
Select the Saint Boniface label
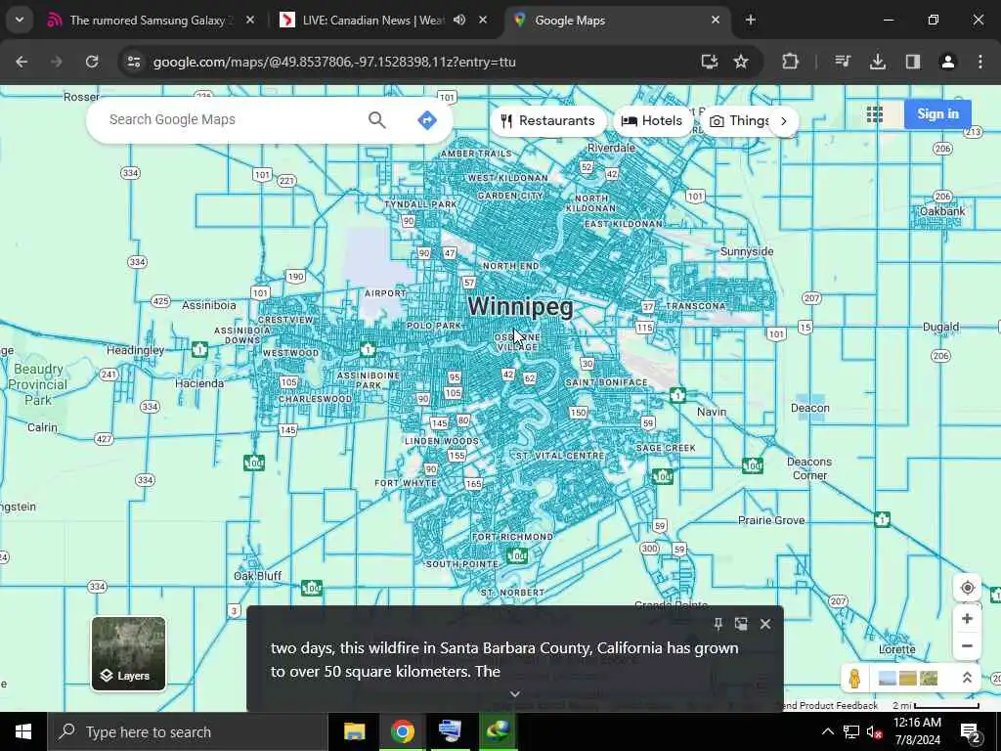coord(606,382)
